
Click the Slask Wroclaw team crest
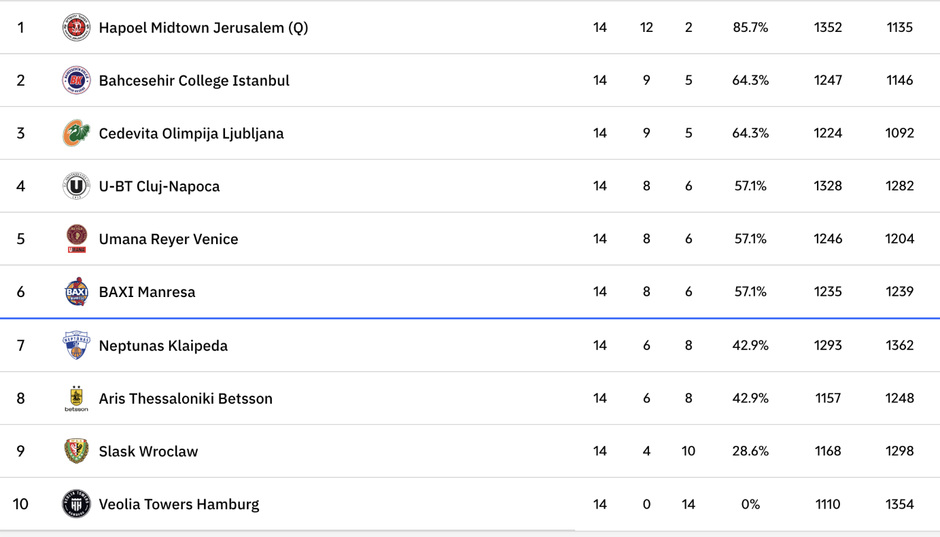[x=76, y=451]
